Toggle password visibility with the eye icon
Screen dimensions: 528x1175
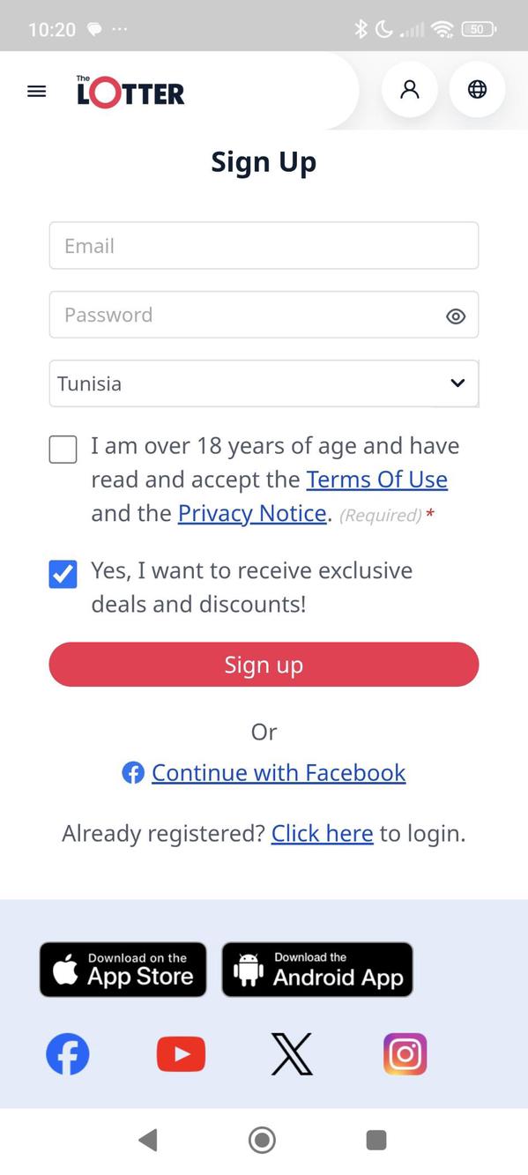click(456, 316)
